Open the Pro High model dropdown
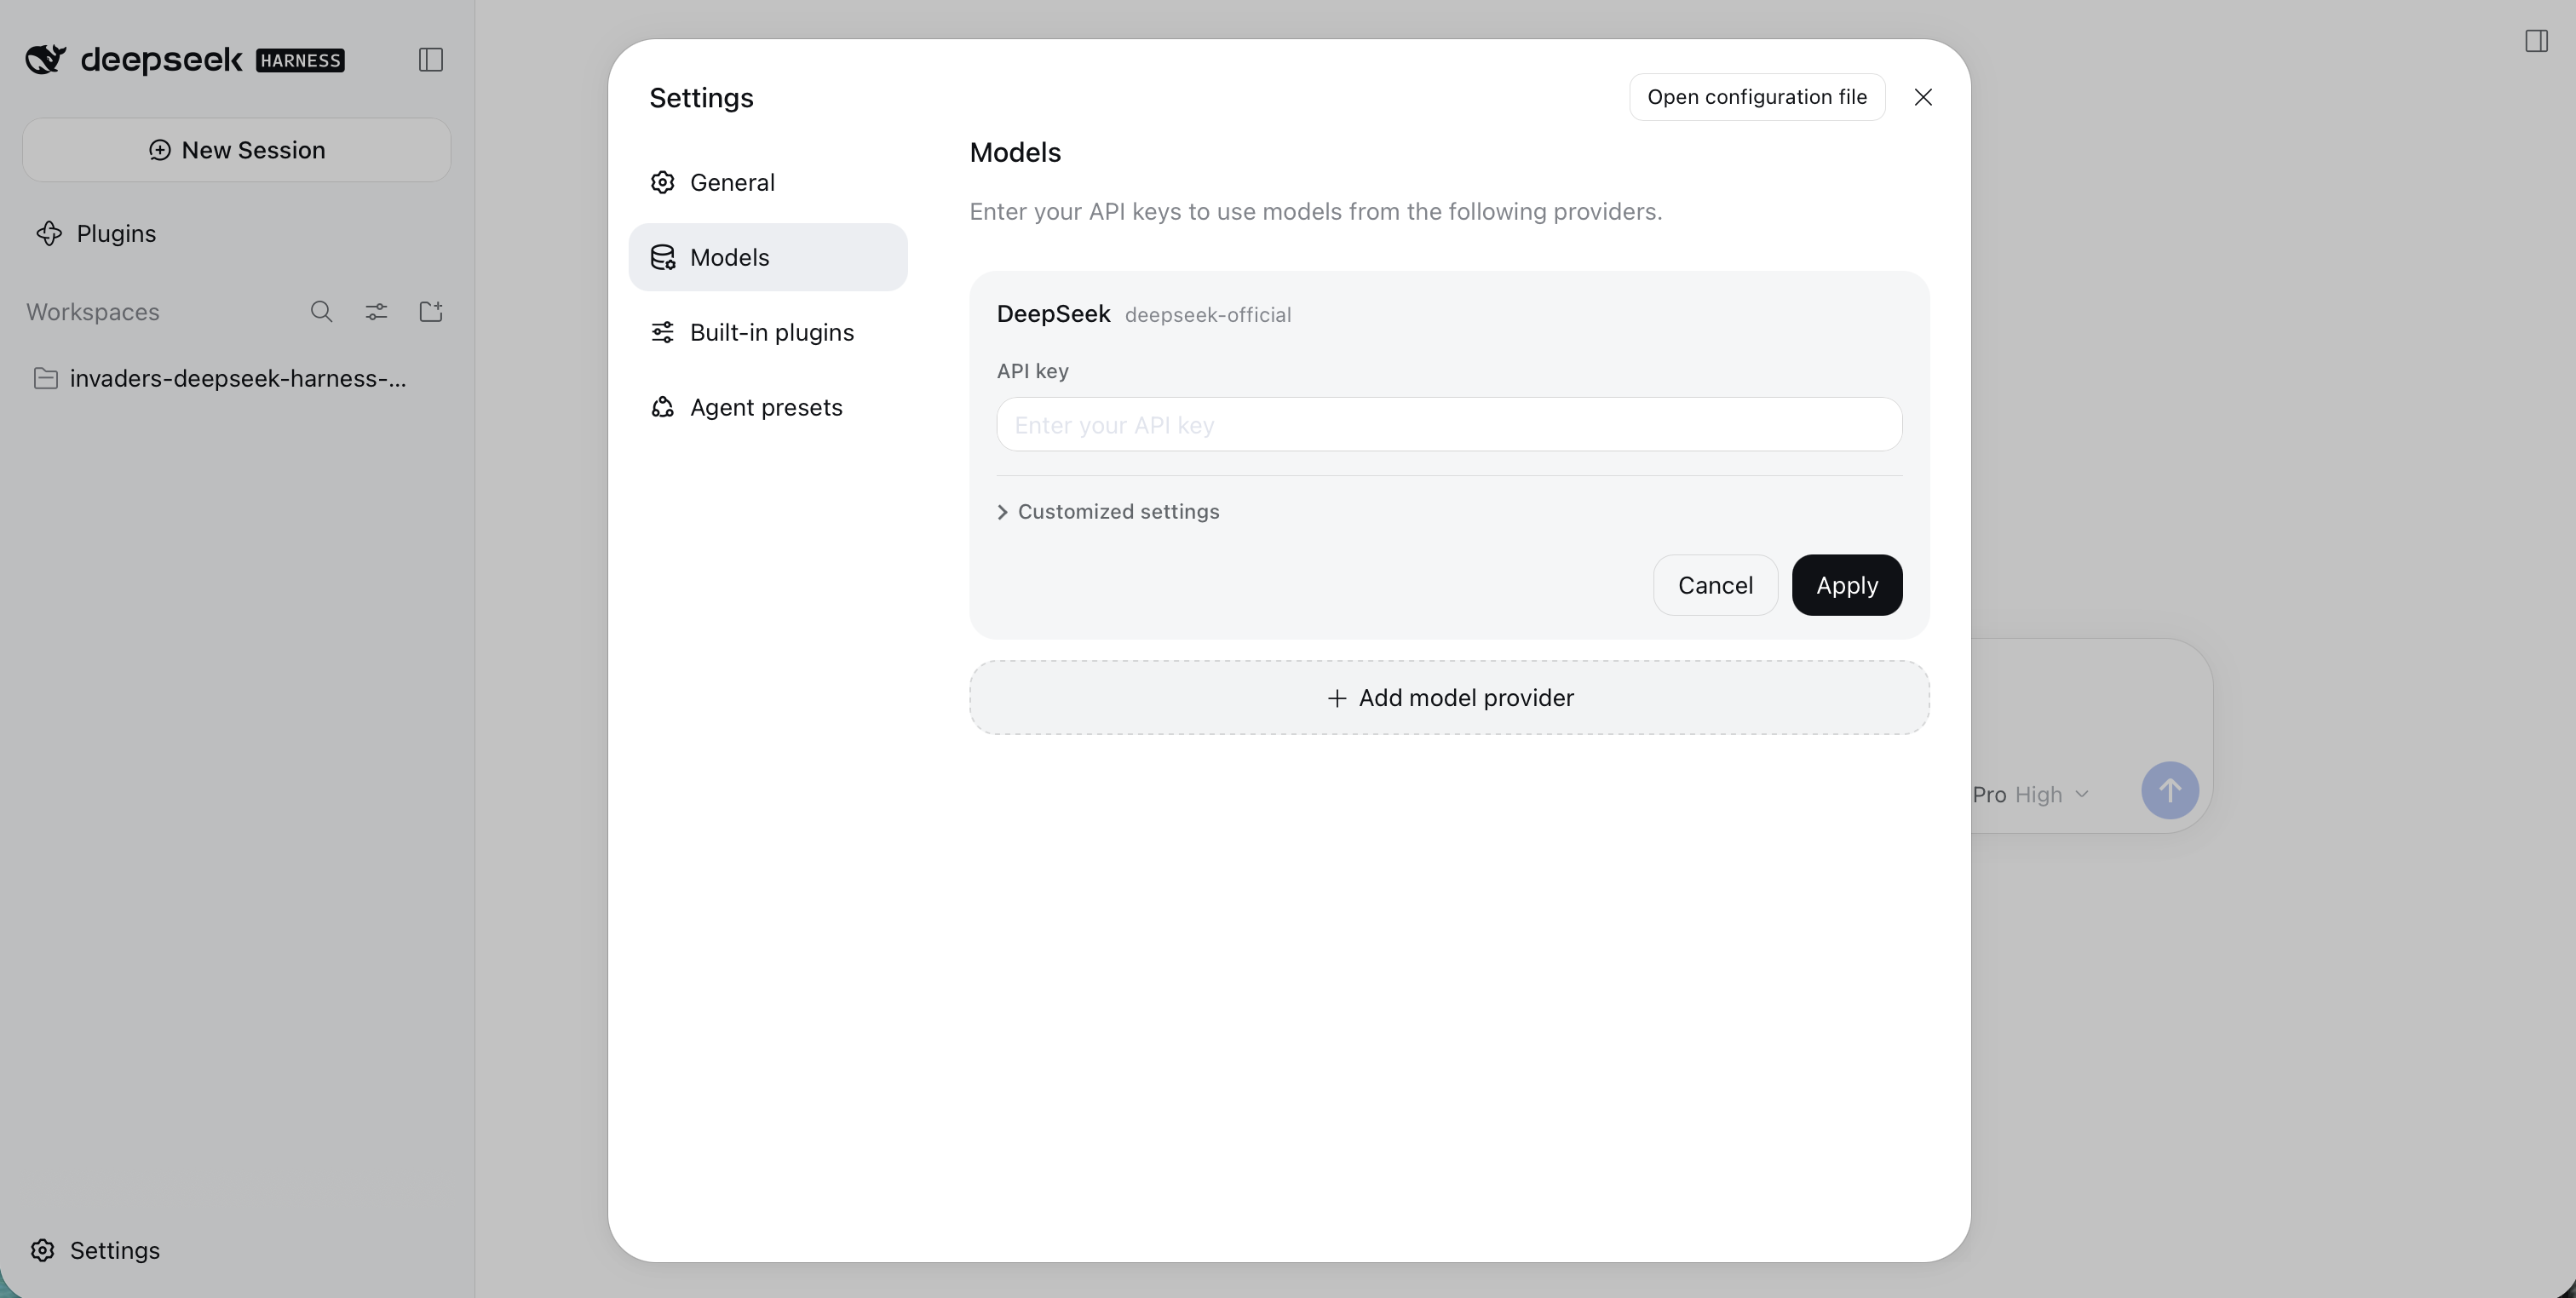The width and height of the screenshot is (2576, 1298). [2031, 795]
